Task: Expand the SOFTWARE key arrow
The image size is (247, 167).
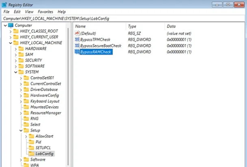Action: [x=15, y=66]
